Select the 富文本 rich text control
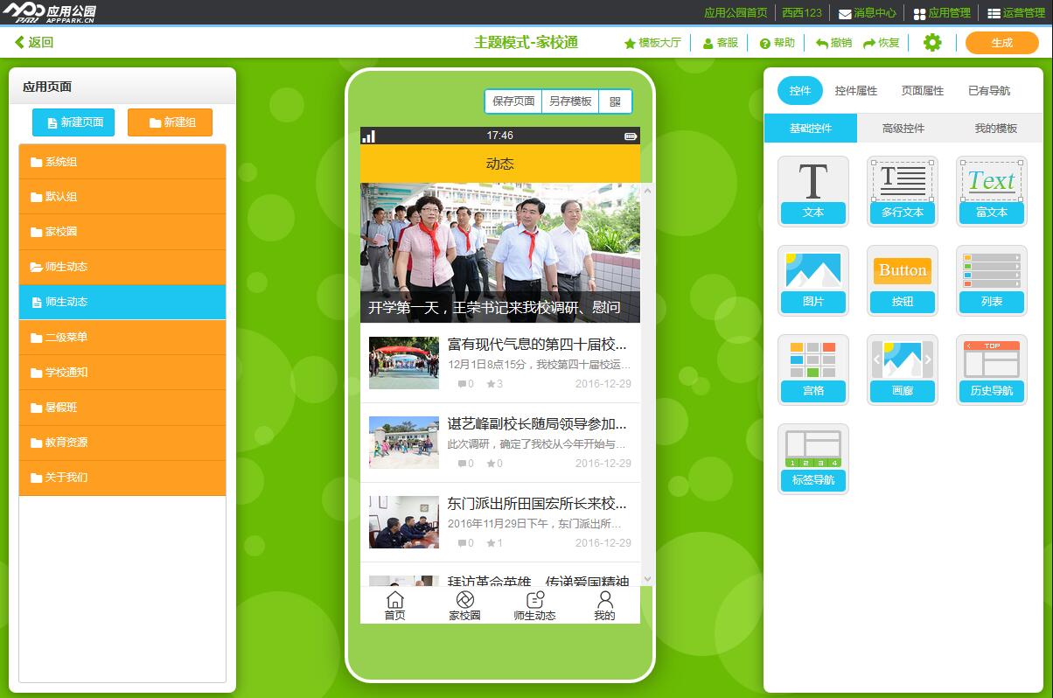Image resolution: width=1053 pixels, height=698 pixels. pyautogui.click(x=991, y=191)
